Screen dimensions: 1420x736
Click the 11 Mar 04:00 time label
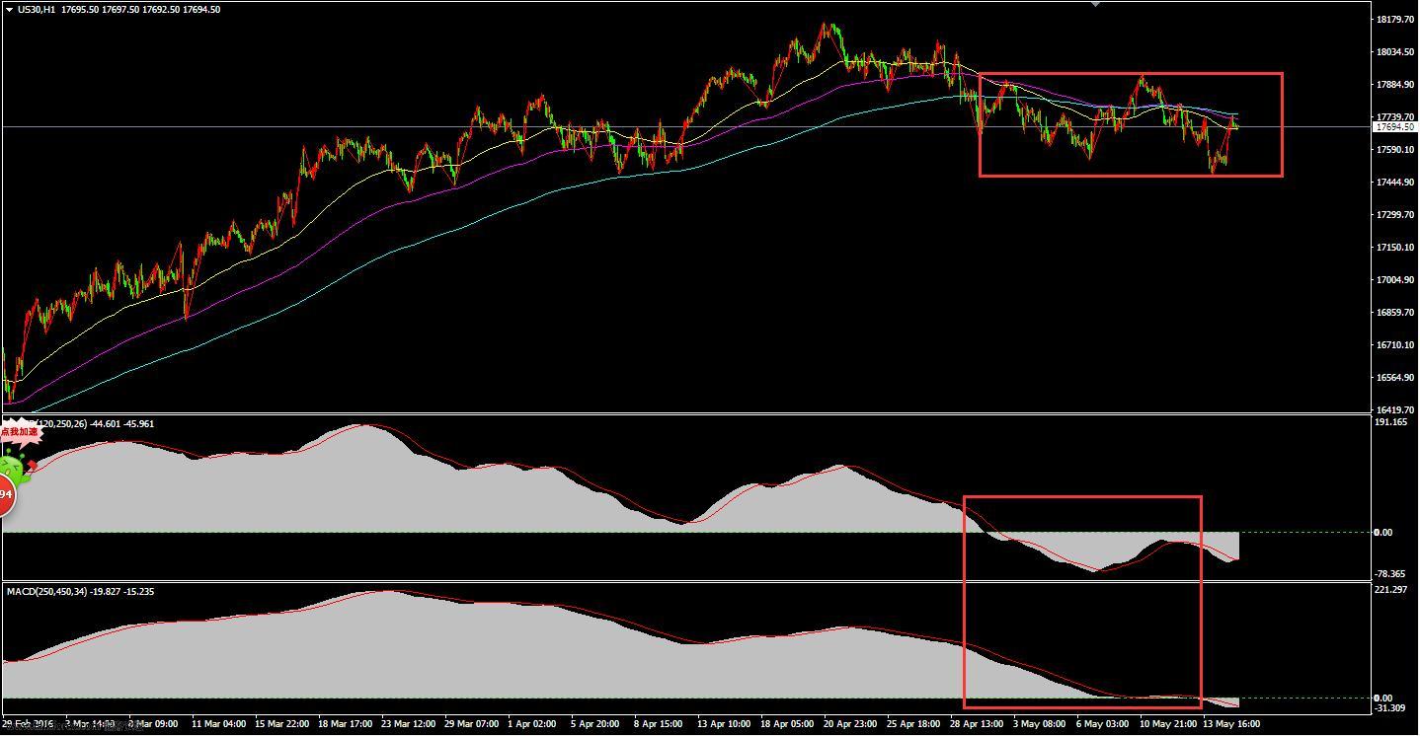[219, 724]
